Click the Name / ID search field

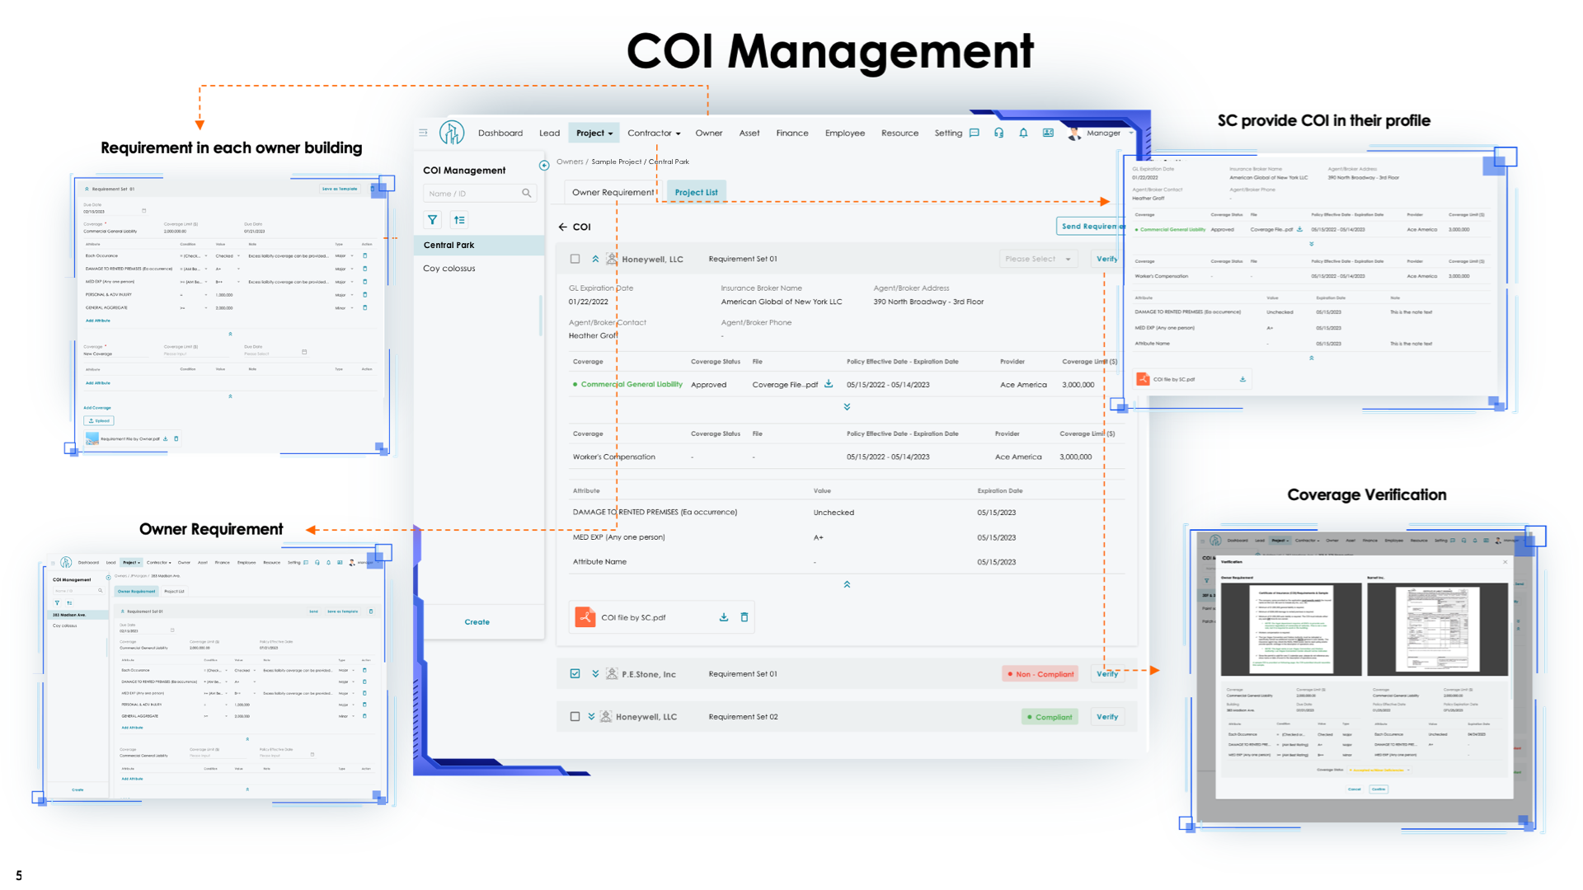pos(472,194)
